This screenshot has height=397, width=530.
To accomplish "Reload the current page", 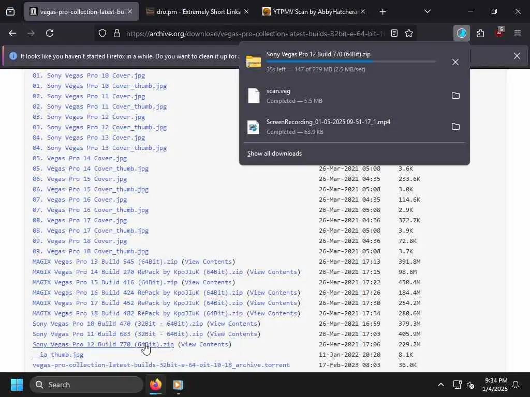I will (50, 33).
